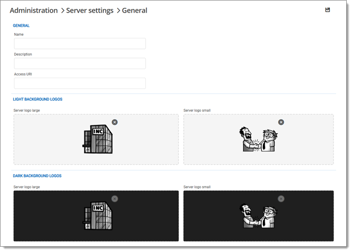This screenshot has width=352, height=252.
Task: Select the building logo on dark background
Action: 98,216
